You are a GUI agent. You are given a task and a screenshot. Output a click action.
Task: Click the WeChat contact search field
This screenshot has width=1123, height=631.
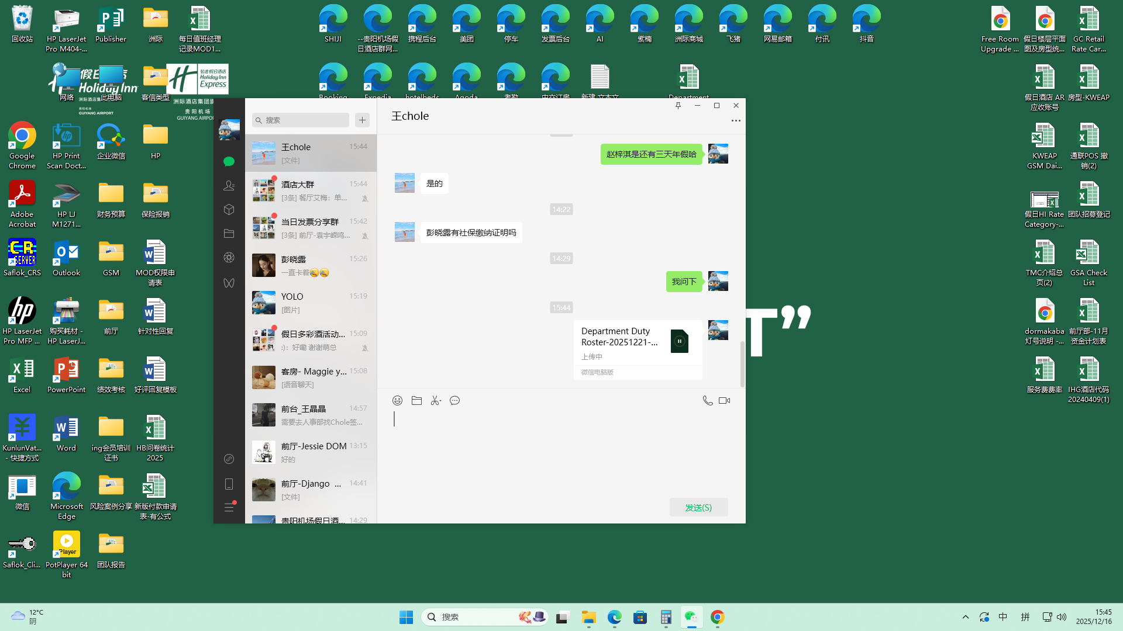304,120
